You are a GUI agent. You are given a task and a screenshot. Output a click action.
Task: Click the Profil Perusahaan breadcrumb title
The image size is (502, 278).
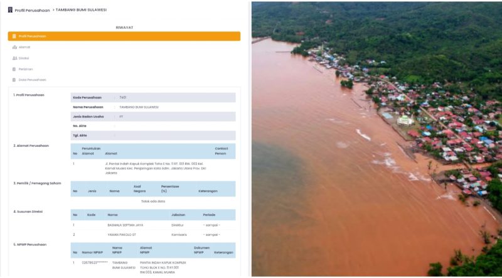[x=32, y=10]
